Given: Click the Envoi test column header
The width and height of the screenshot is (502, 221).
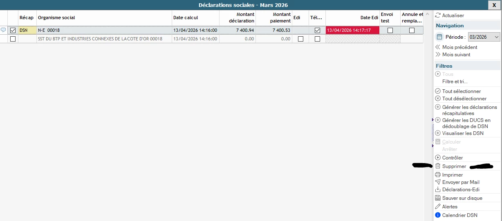Looking at the screenshot, I should (390, 18).
